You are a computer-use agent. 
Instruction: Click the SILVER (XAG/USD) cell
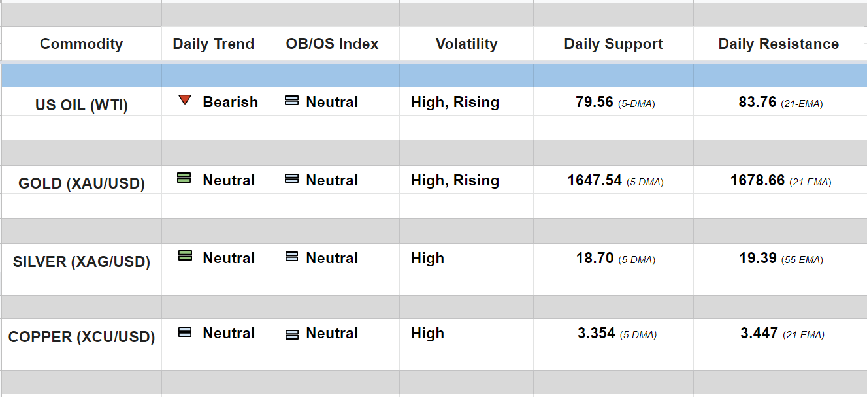click(82, 262)
